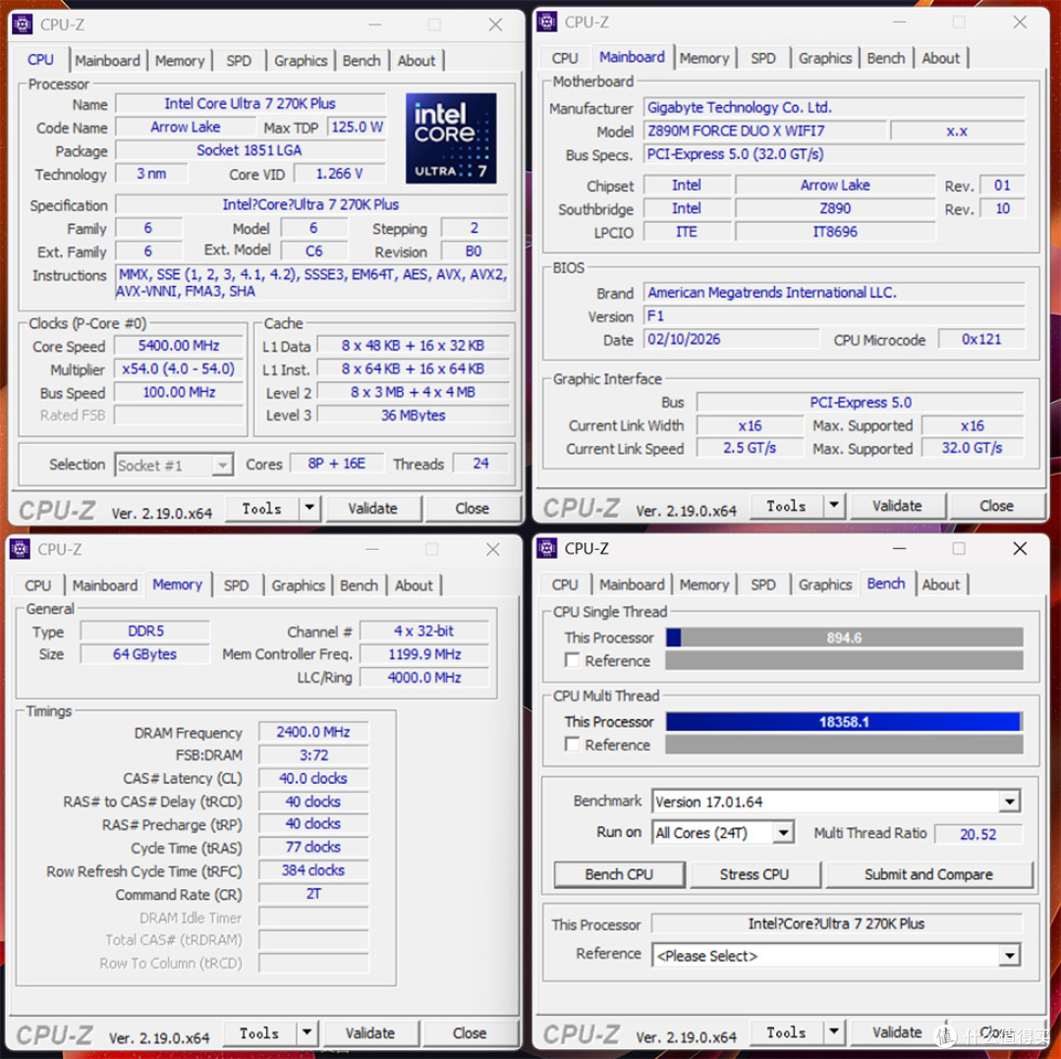This screenshot has height=1059, width=1061.
Task: Click model field Z890M FORCE DUO X WIFI7
Action: (764, 131)
